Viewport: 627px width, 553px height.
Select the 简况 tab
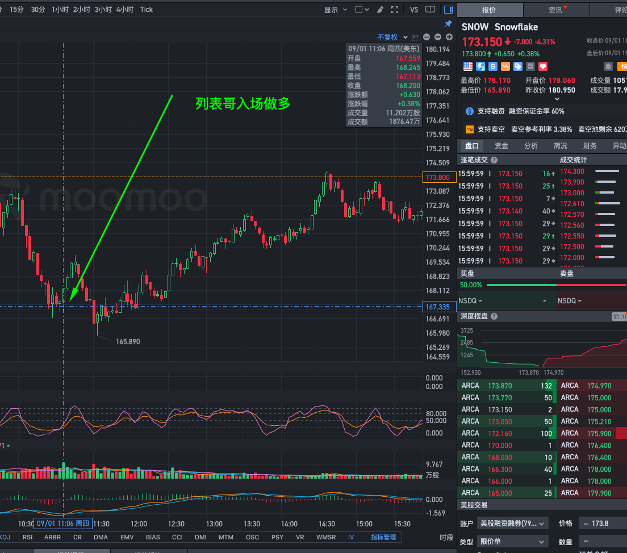click(561, 146)
